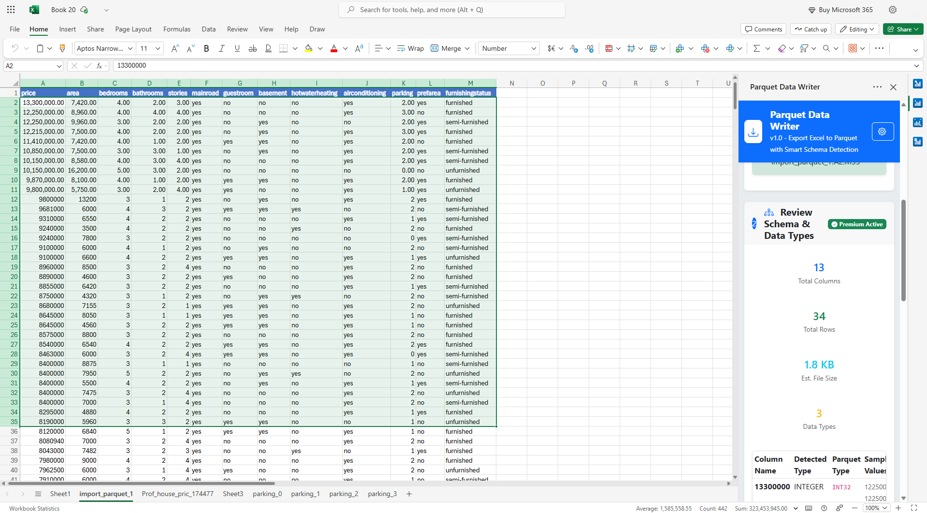The height and width of the screenshot is (513, 927).
Task: Click the text alignment icon
Action: click(378, 48)
